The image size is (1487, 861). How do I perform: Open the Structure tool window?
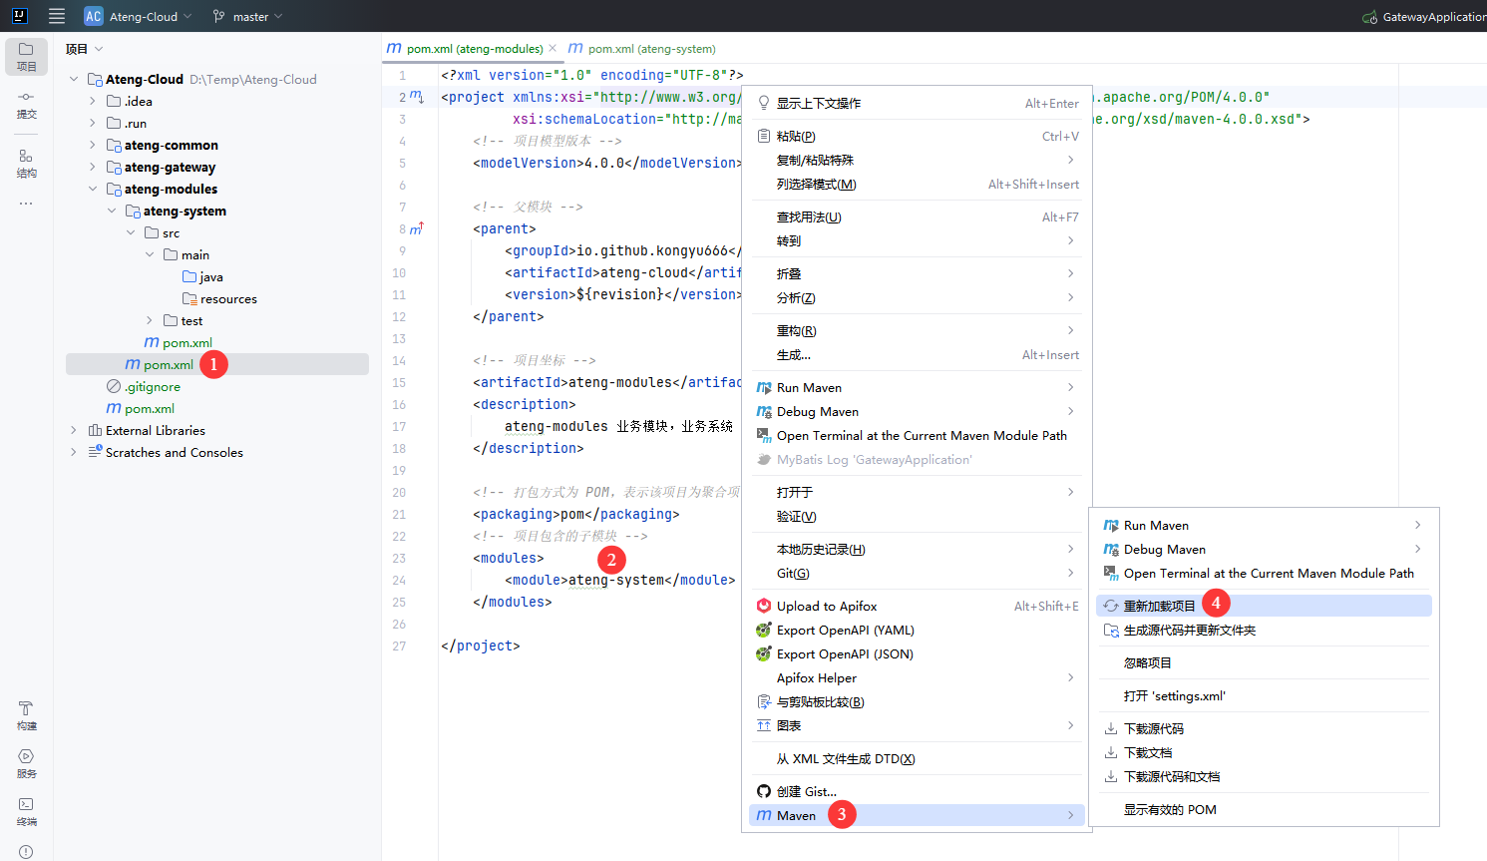coord(27,163)
